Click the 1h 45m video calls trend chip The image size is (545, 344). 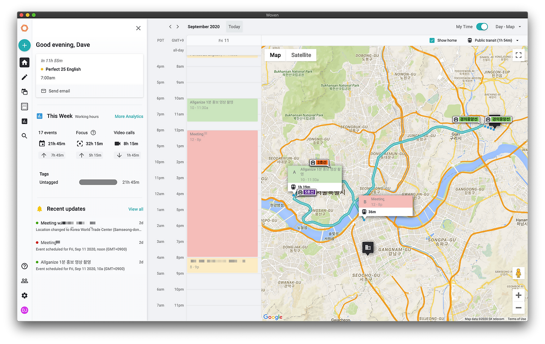tap(128, 155)
